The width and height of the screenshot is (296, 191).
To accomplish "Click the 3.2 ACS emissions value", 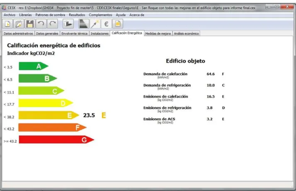I will click(209, 119).
